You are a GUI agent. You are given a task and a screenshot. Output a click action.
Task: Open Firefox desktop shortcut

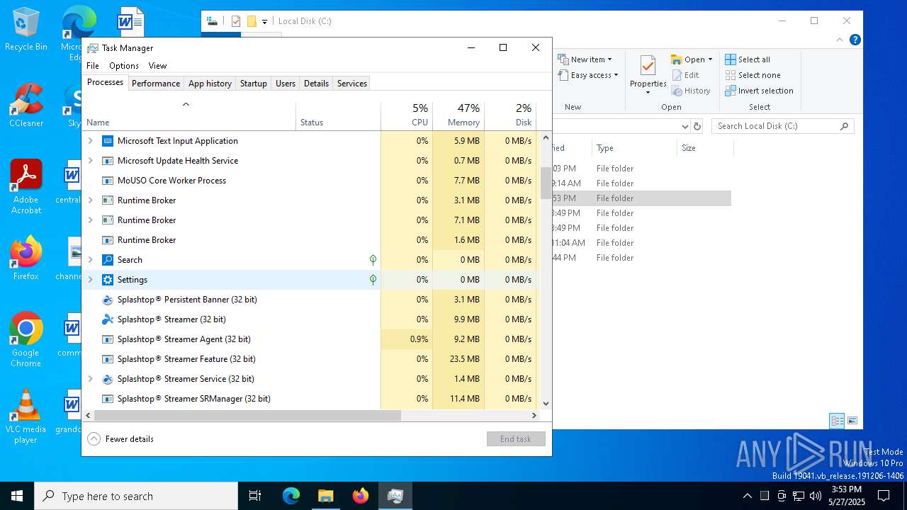click(x=26, y=259)
